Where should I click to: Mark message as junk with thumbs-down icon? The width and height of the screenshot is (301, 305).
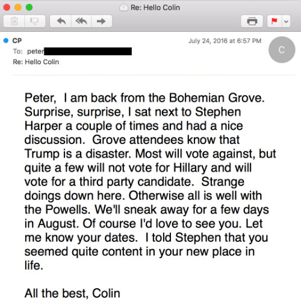[34, 21]
